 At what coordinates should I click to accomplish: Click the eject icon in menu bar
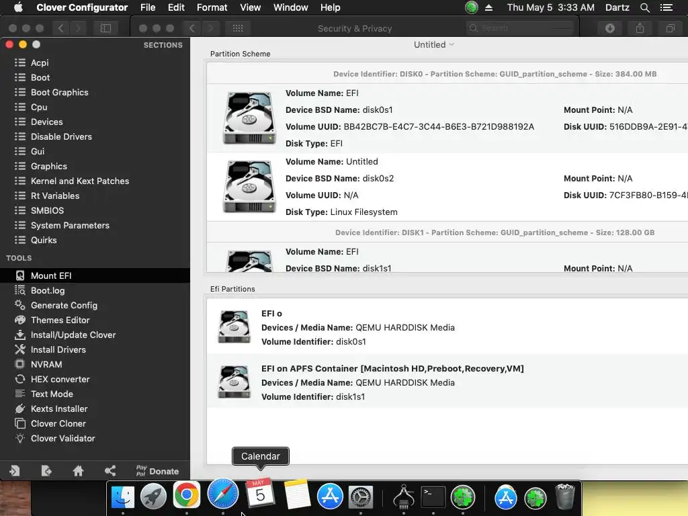(x=489, y=7)
